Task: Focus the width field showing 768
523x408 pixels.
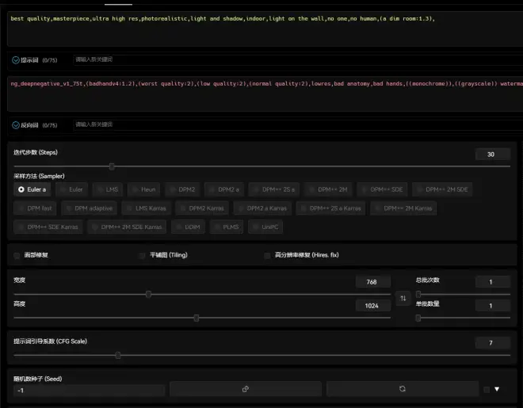Action: [373, 282]
